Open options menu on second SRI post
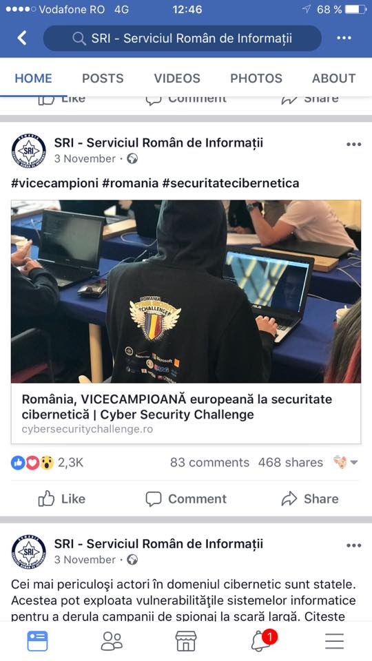Viewport: 372px width, 661px height. (353, 545)
